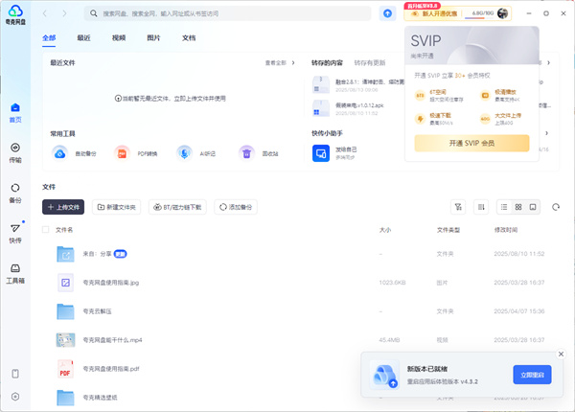Sort by 大小 column header

[385, 230]
